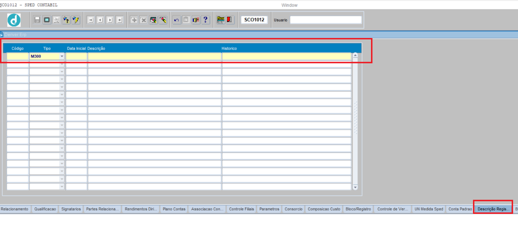This screenshot has width=518, height=230.
Task: Click scrollbar down arrow of the grid
Action: tap(355, 187)
